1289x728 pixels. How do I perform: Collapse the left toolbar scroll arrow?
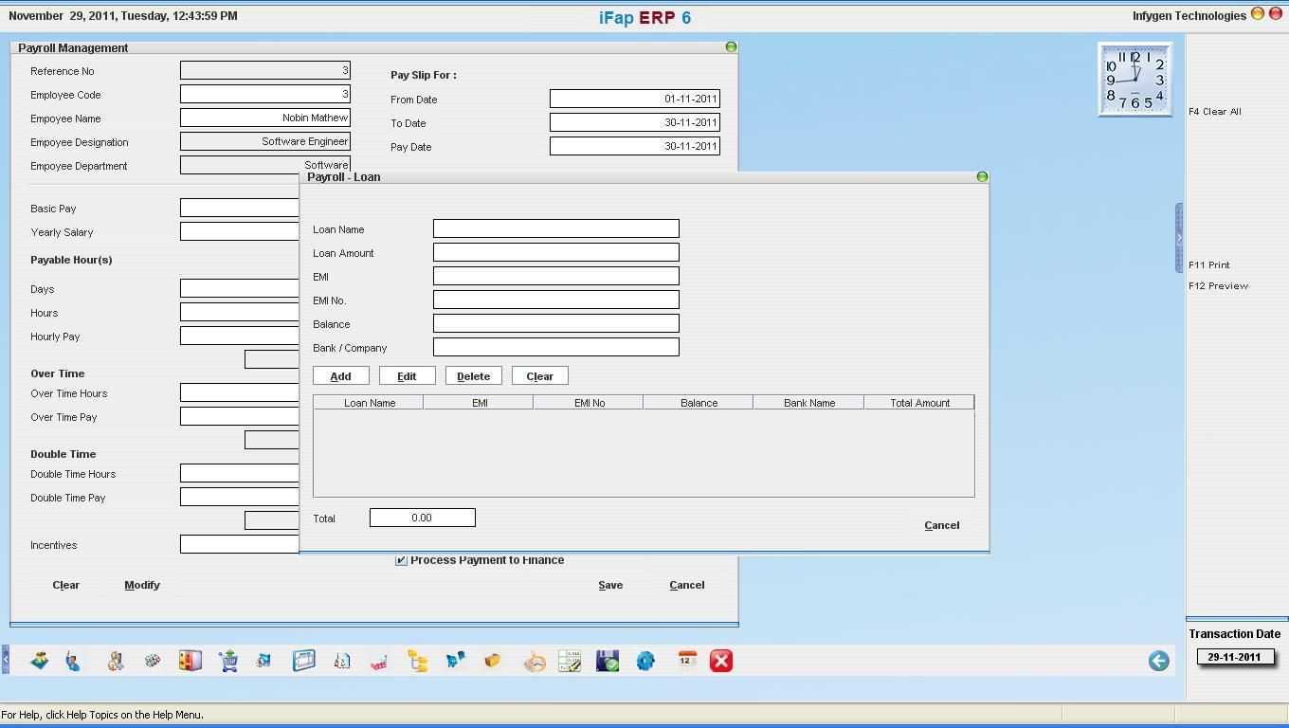click(6, 660)
